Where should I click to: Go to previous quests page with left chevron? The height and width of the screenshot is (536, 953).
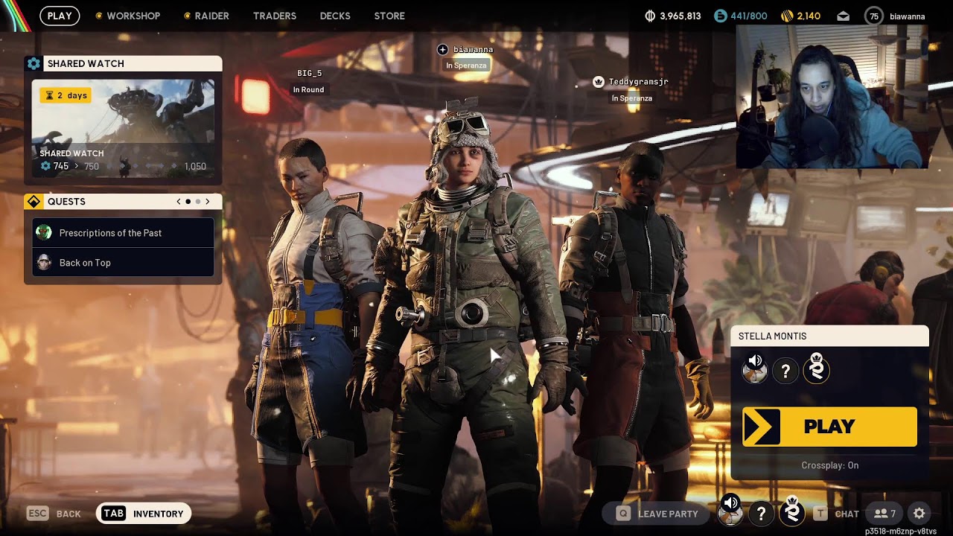click(179, 202)
